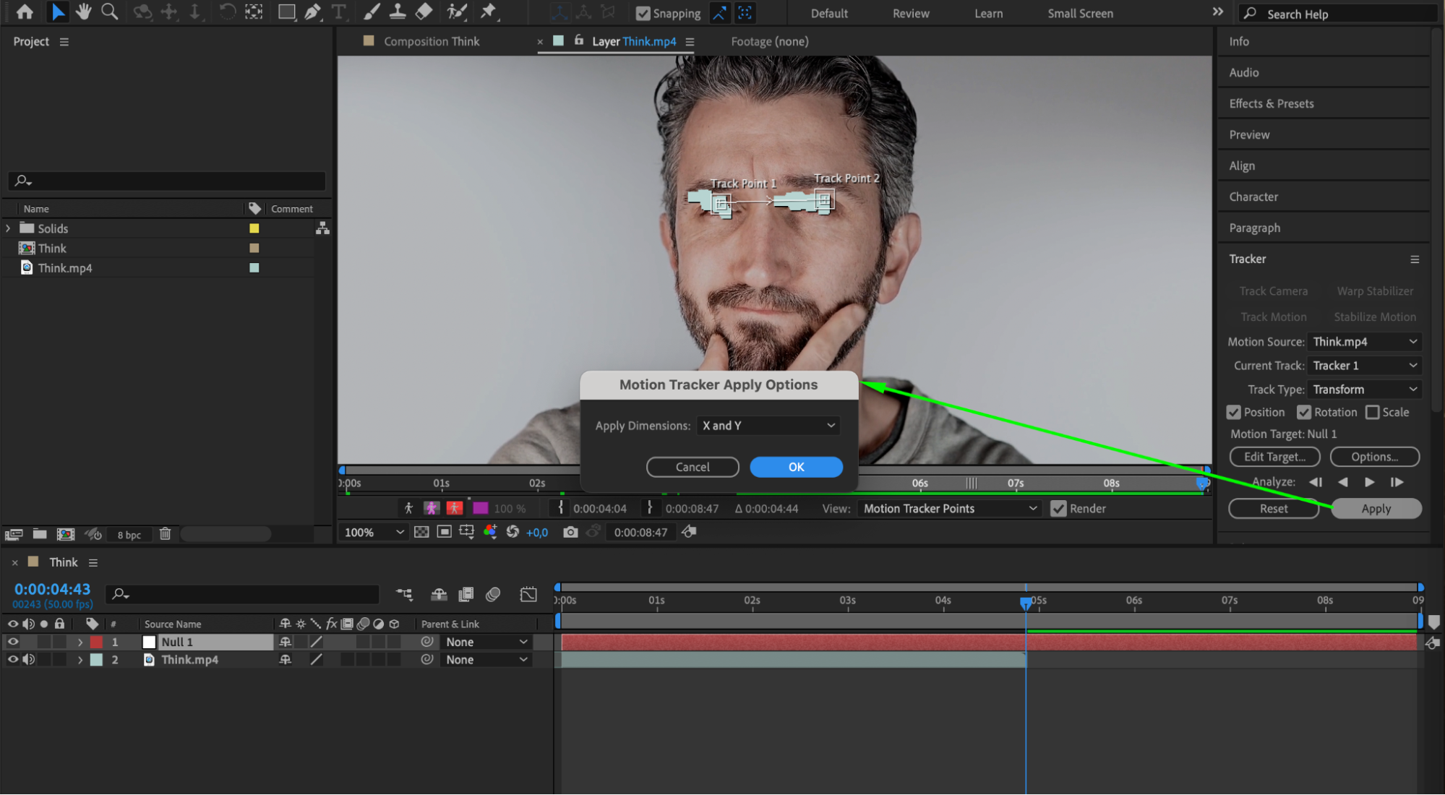Image resolution: width=1445 pixels, height=795 pixels.
Task: Select the Hand tool
Action: click(x=84, y=12)
